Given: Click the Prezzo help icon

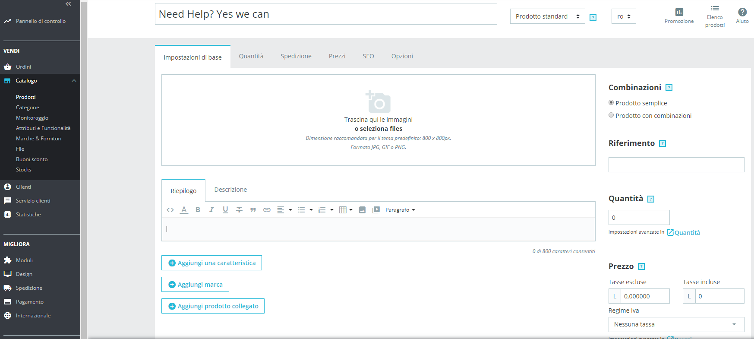Looking at the screenshot, I should (x=641, y=266).
